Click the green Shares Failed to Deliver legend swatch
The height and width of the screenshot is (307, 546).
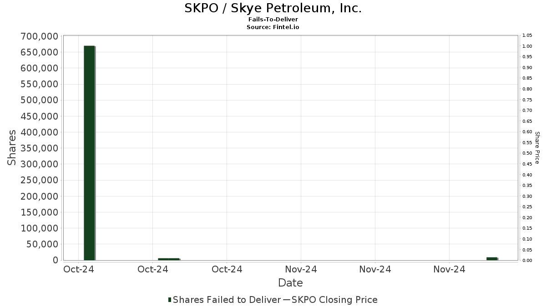click(x=170, y=299)
